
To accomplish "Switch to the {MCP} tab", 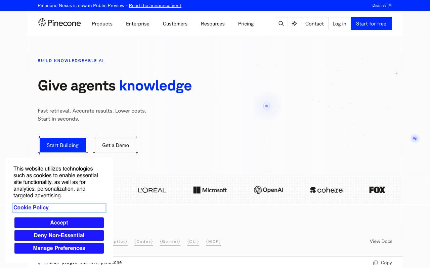I will pyautogui.click(x=213, y=242).
